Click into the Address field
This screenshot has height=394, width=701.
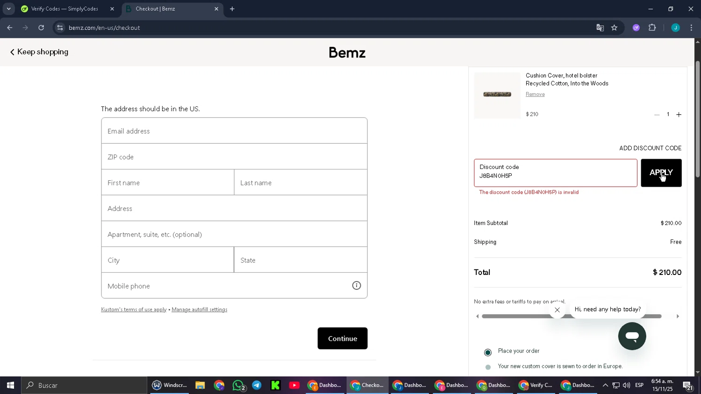(x=234, y=208)
